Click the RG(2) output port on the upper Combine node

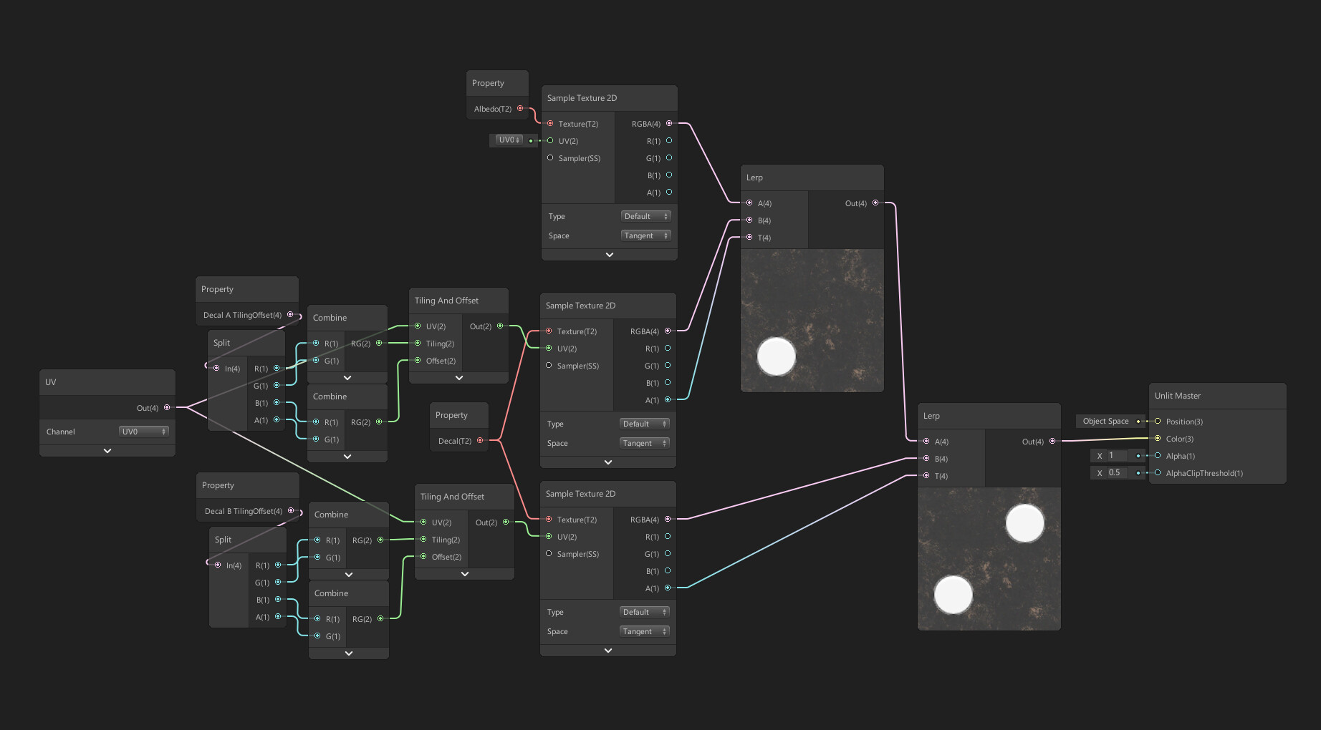(380, 344)
